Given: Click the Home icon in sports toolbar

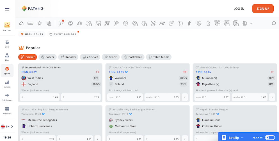Looking at the screenshot, I should 21,23.
